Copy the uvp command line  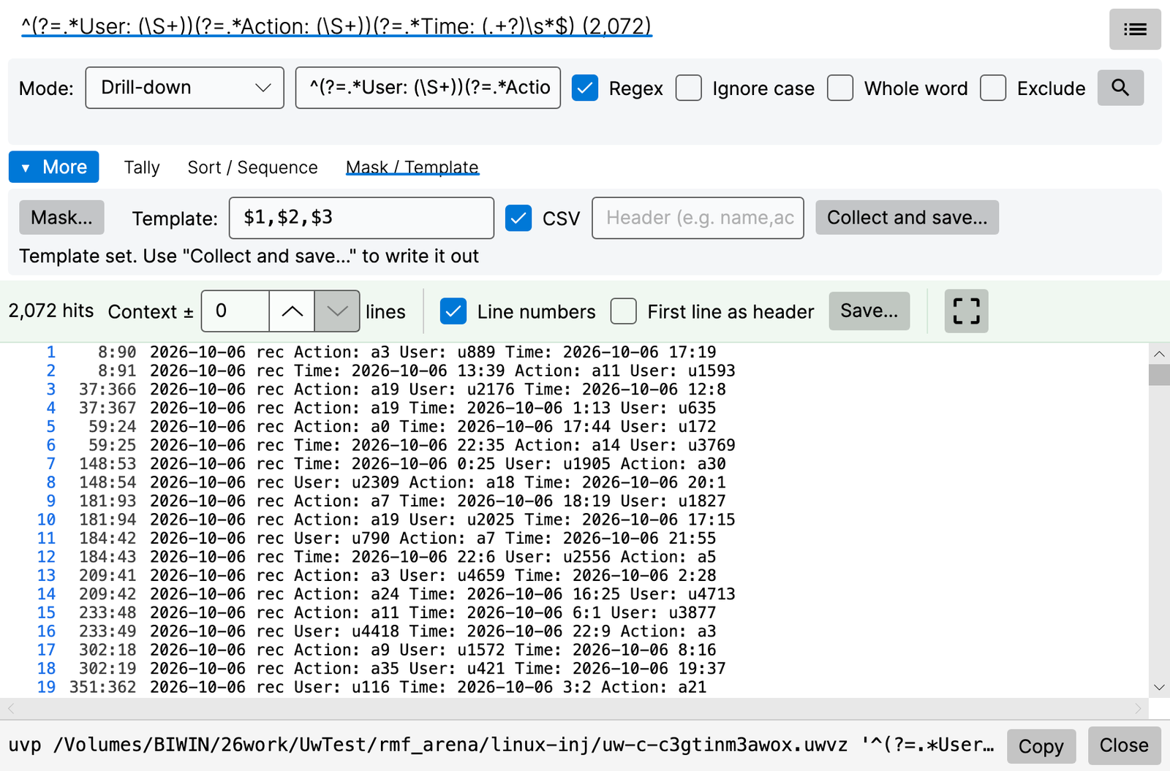(1041, 746)
